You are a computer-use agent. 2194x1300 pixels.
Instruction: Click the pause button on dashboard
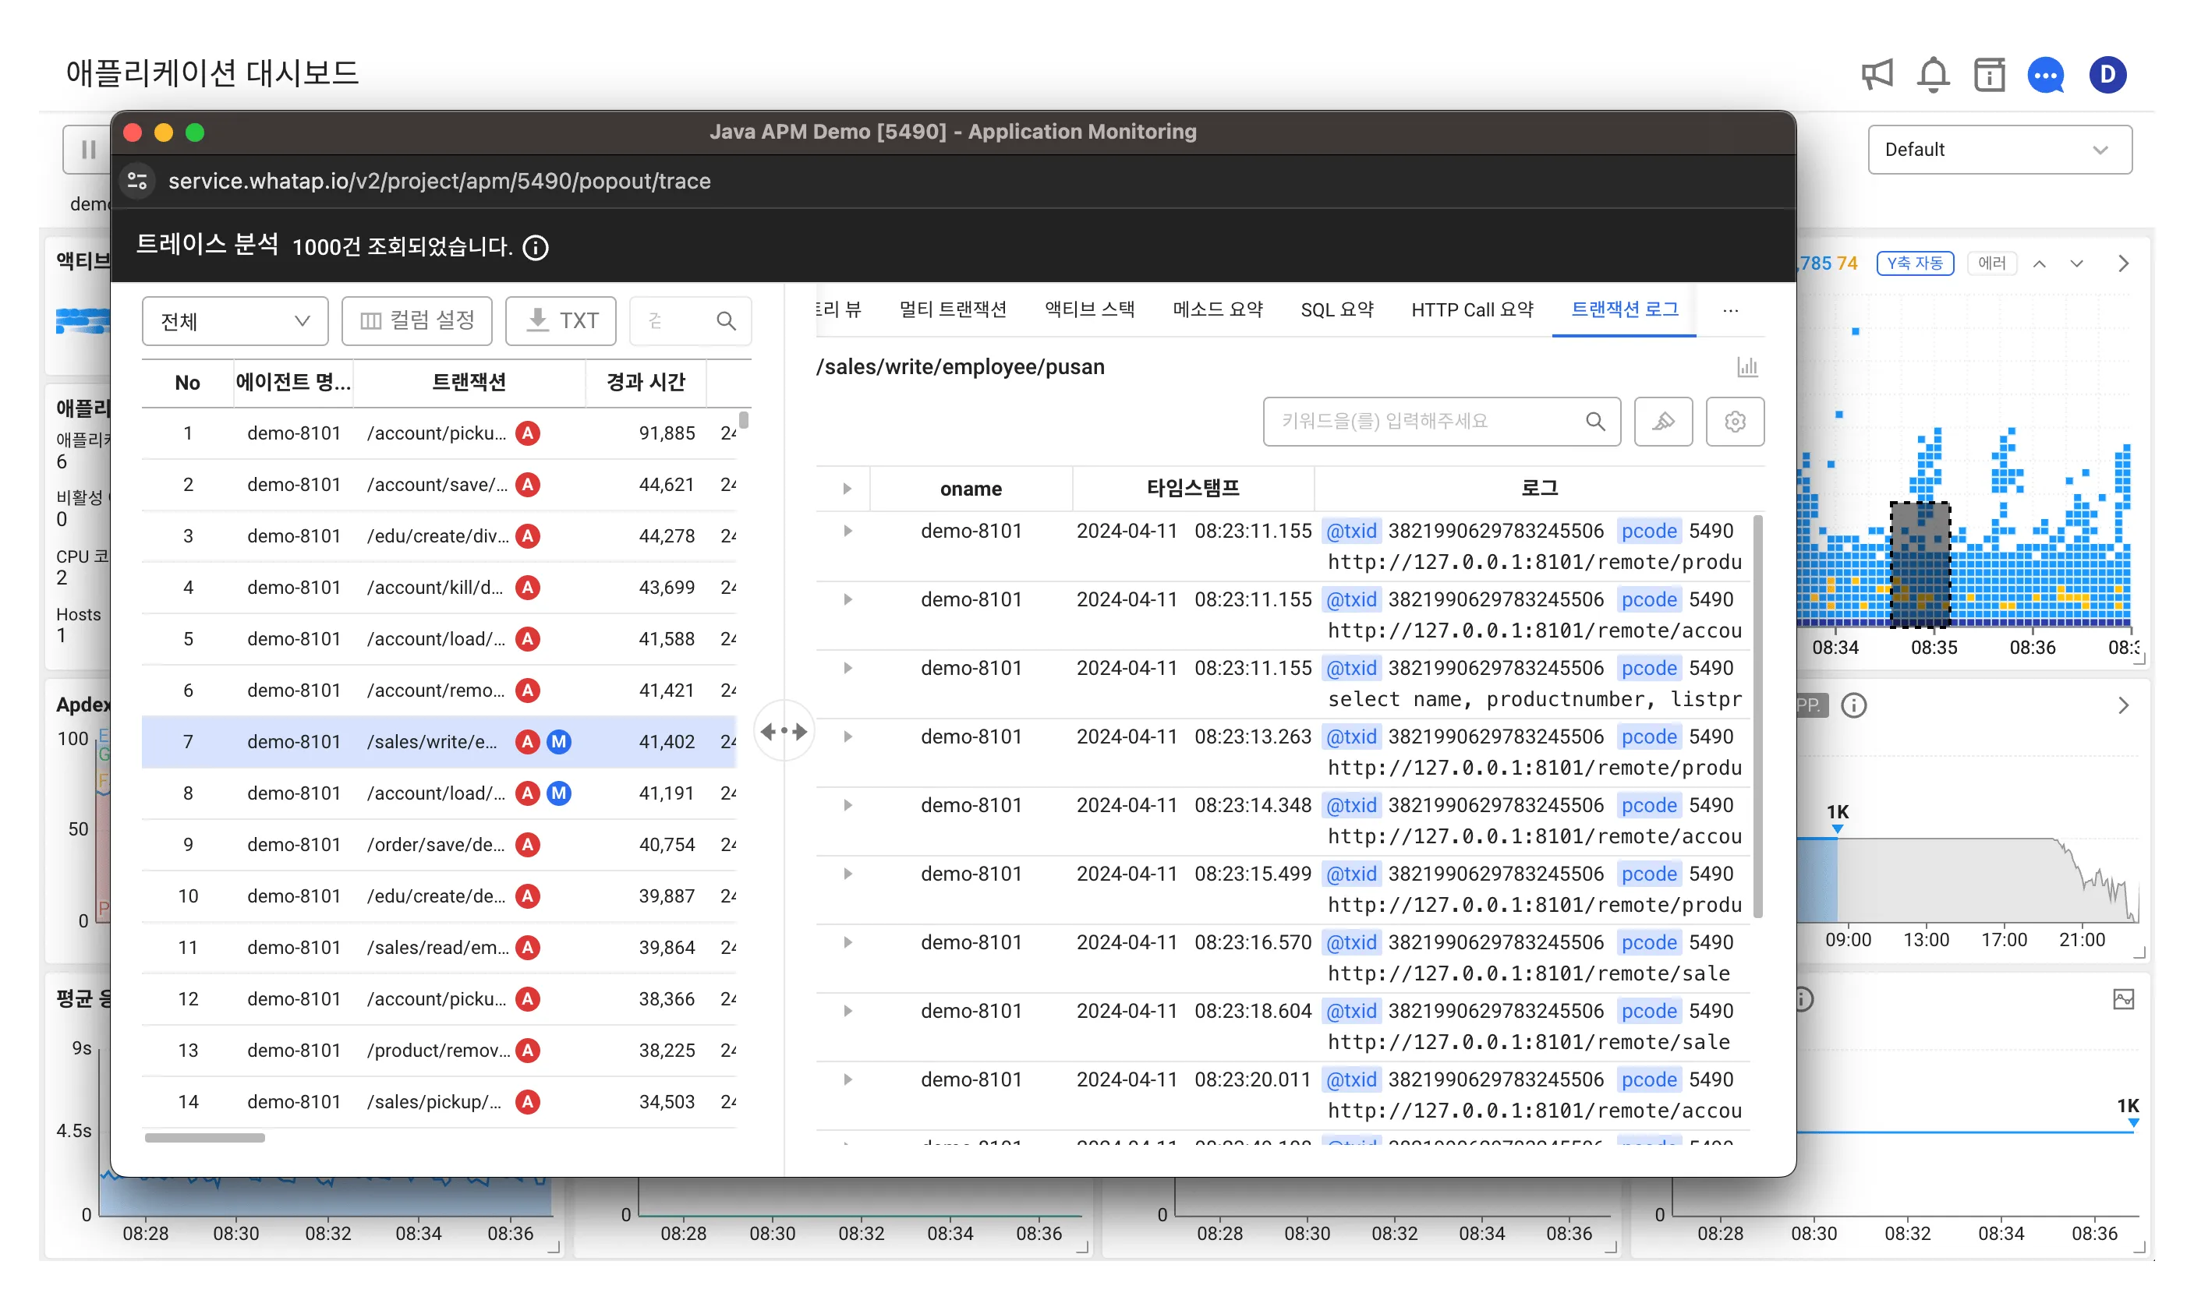87,150
